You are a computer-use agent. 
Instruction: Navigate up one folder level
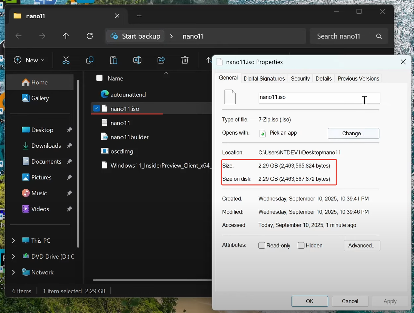66,36
